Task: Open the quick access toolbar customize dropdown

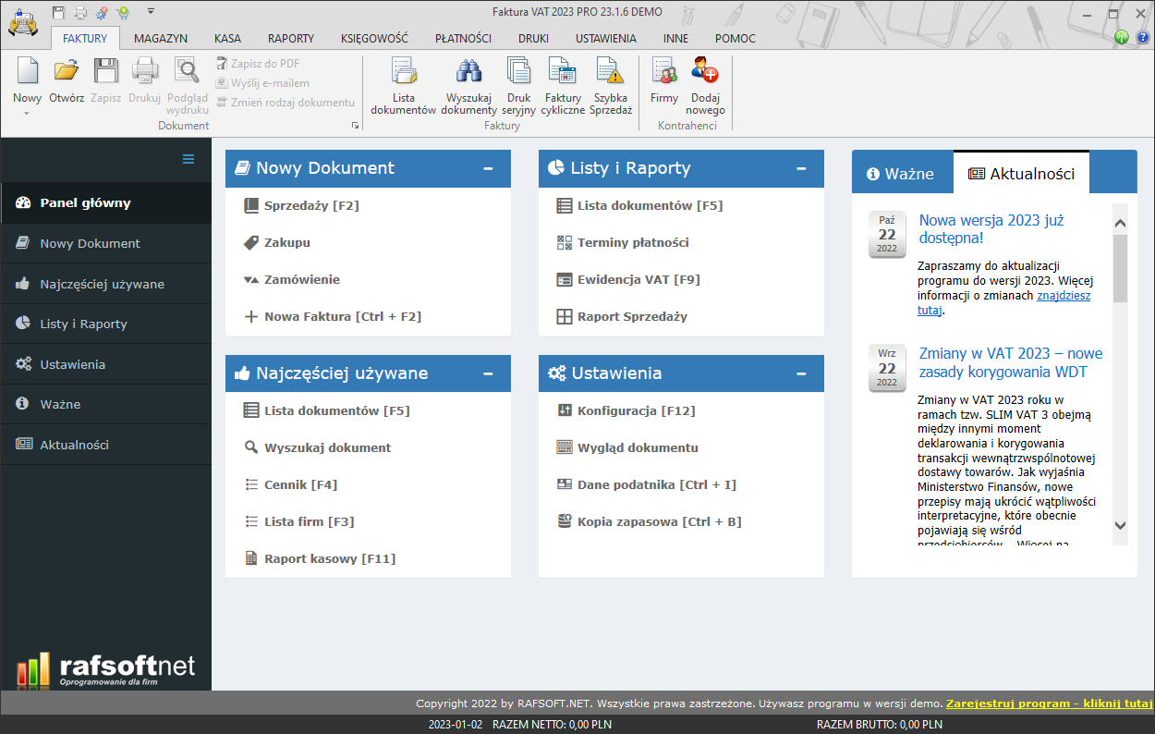Action: coord(151,11)
